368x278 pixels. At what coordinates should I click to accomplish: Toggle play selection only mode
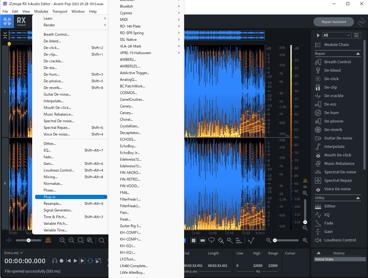tap(82, 261)
